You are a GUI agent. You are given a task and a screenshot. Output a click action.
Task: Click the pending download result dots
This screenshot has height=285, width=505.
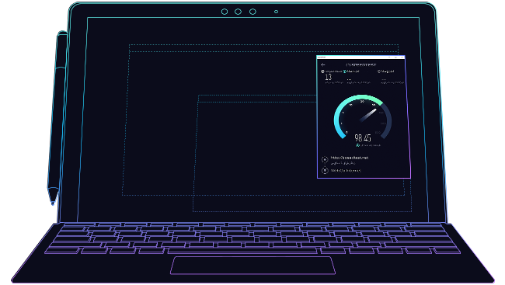[349, 79]
